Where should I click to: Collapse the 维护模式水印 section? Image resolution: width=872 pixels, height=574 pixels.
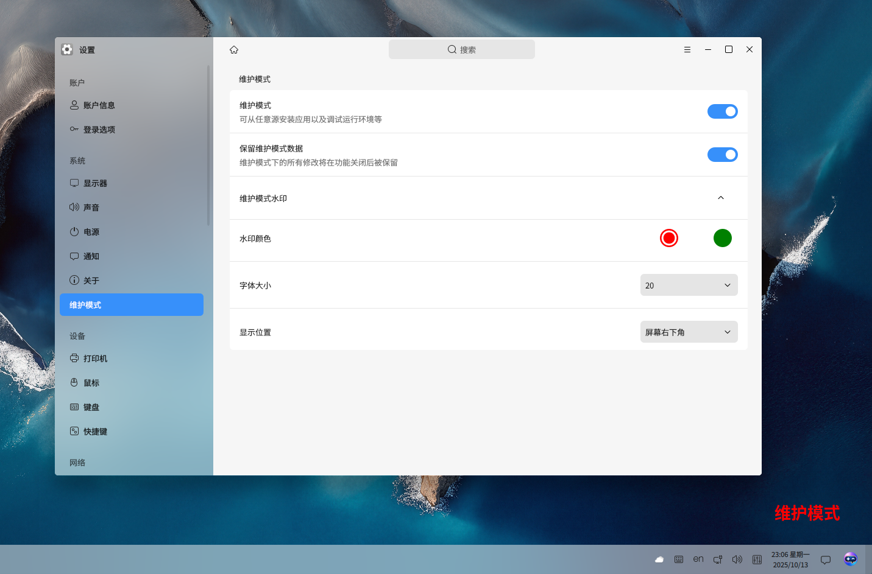721,198
